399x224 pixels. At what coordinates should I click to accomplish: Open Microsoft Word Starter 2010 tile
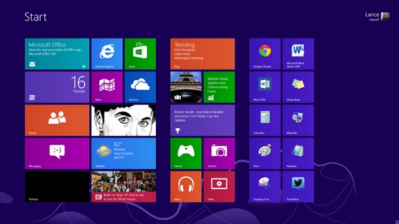(x=298, y=54)
